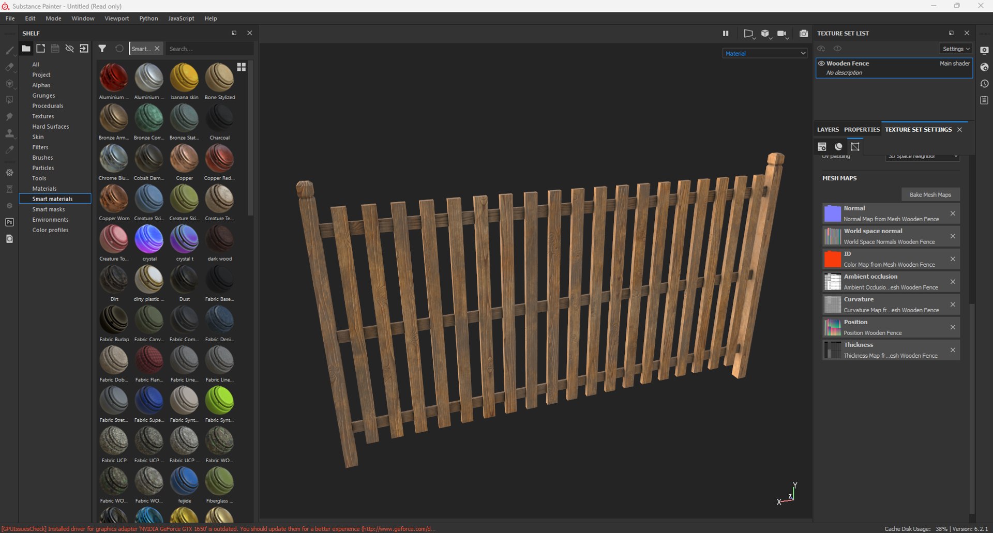Click the ID mesh map red swatch
The height and width of the screenshot is (533, 993).
coord(832,259)
